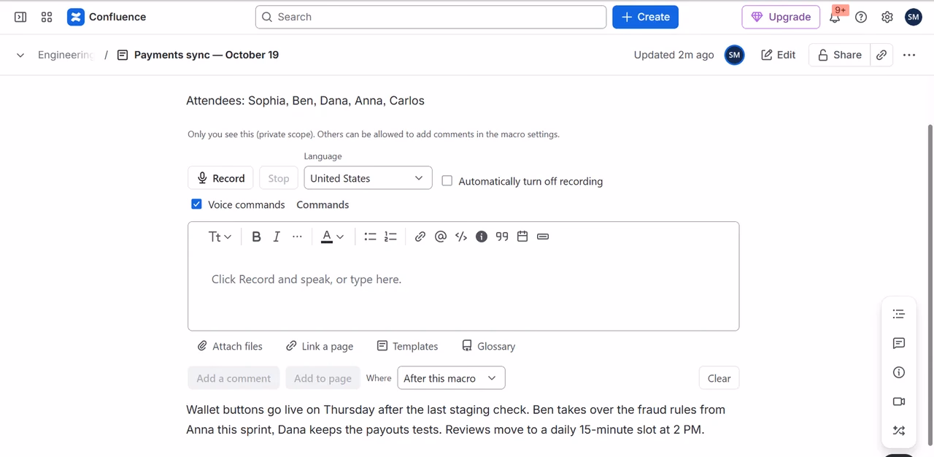Enable Automatically turn off recording
Viewport: 934px width, 457px height.
pyautogui.click(x=447, y=181)
